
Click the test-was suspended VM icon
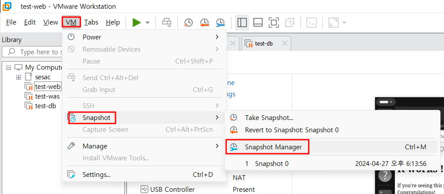[x=29, y=96]
